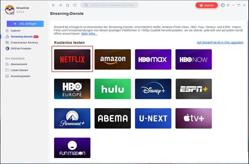Click the Streaming-Dienste sidebar icon
Screen dimensions: 249x164
pyautogui.click(x=7, y=37)
